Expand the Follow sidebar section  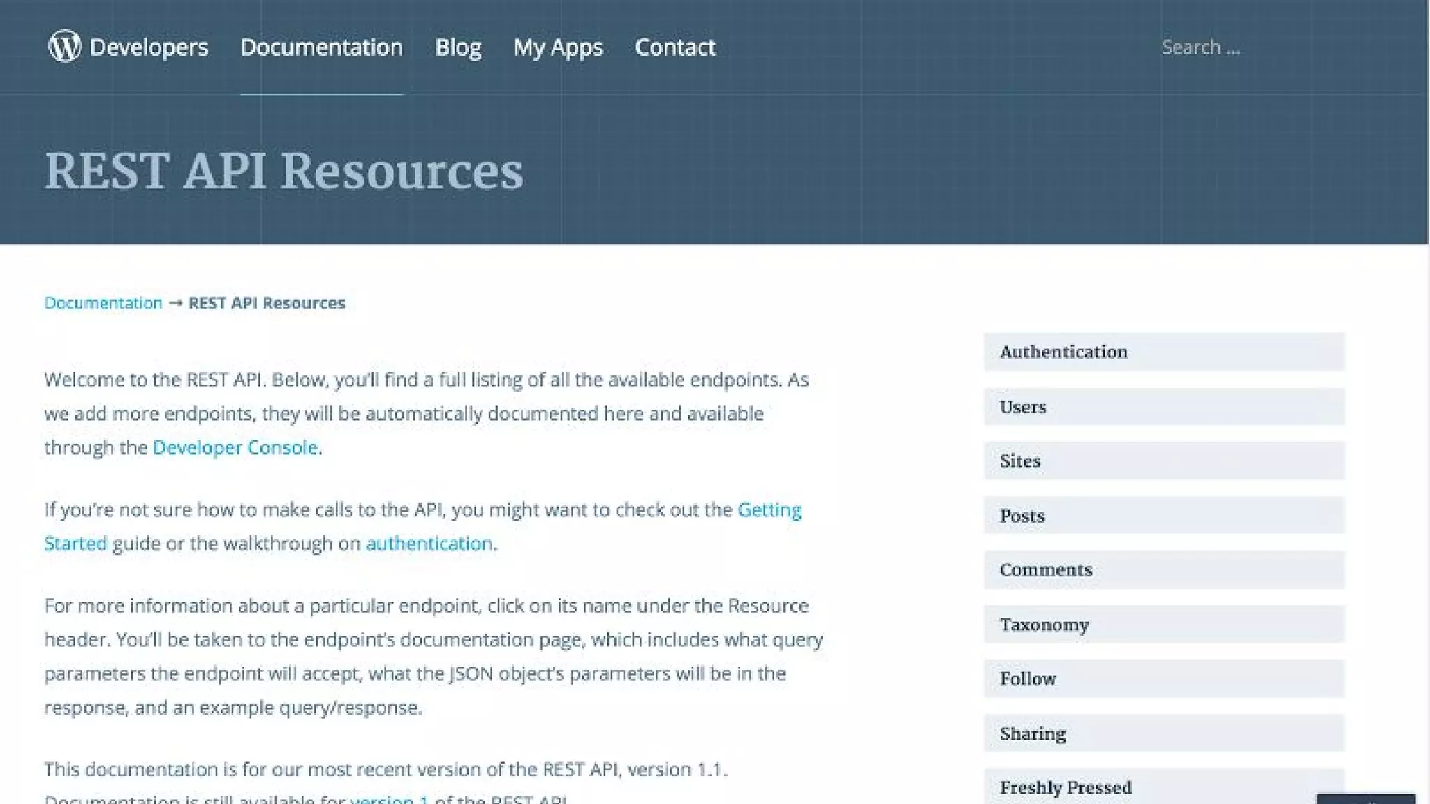(x=1163, y=678)
